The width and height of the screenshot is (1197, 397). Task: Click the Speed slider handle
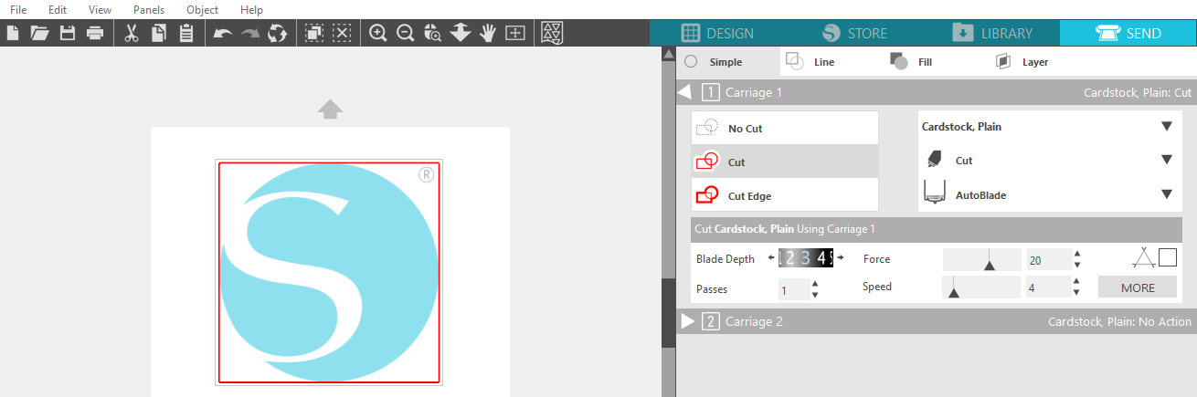(x=953, y=293)
